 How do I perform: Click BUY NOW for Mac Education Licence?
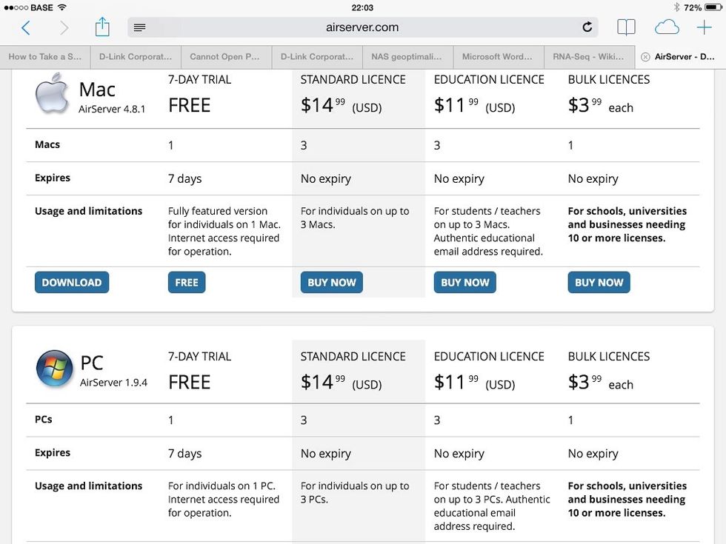point(465,282)
